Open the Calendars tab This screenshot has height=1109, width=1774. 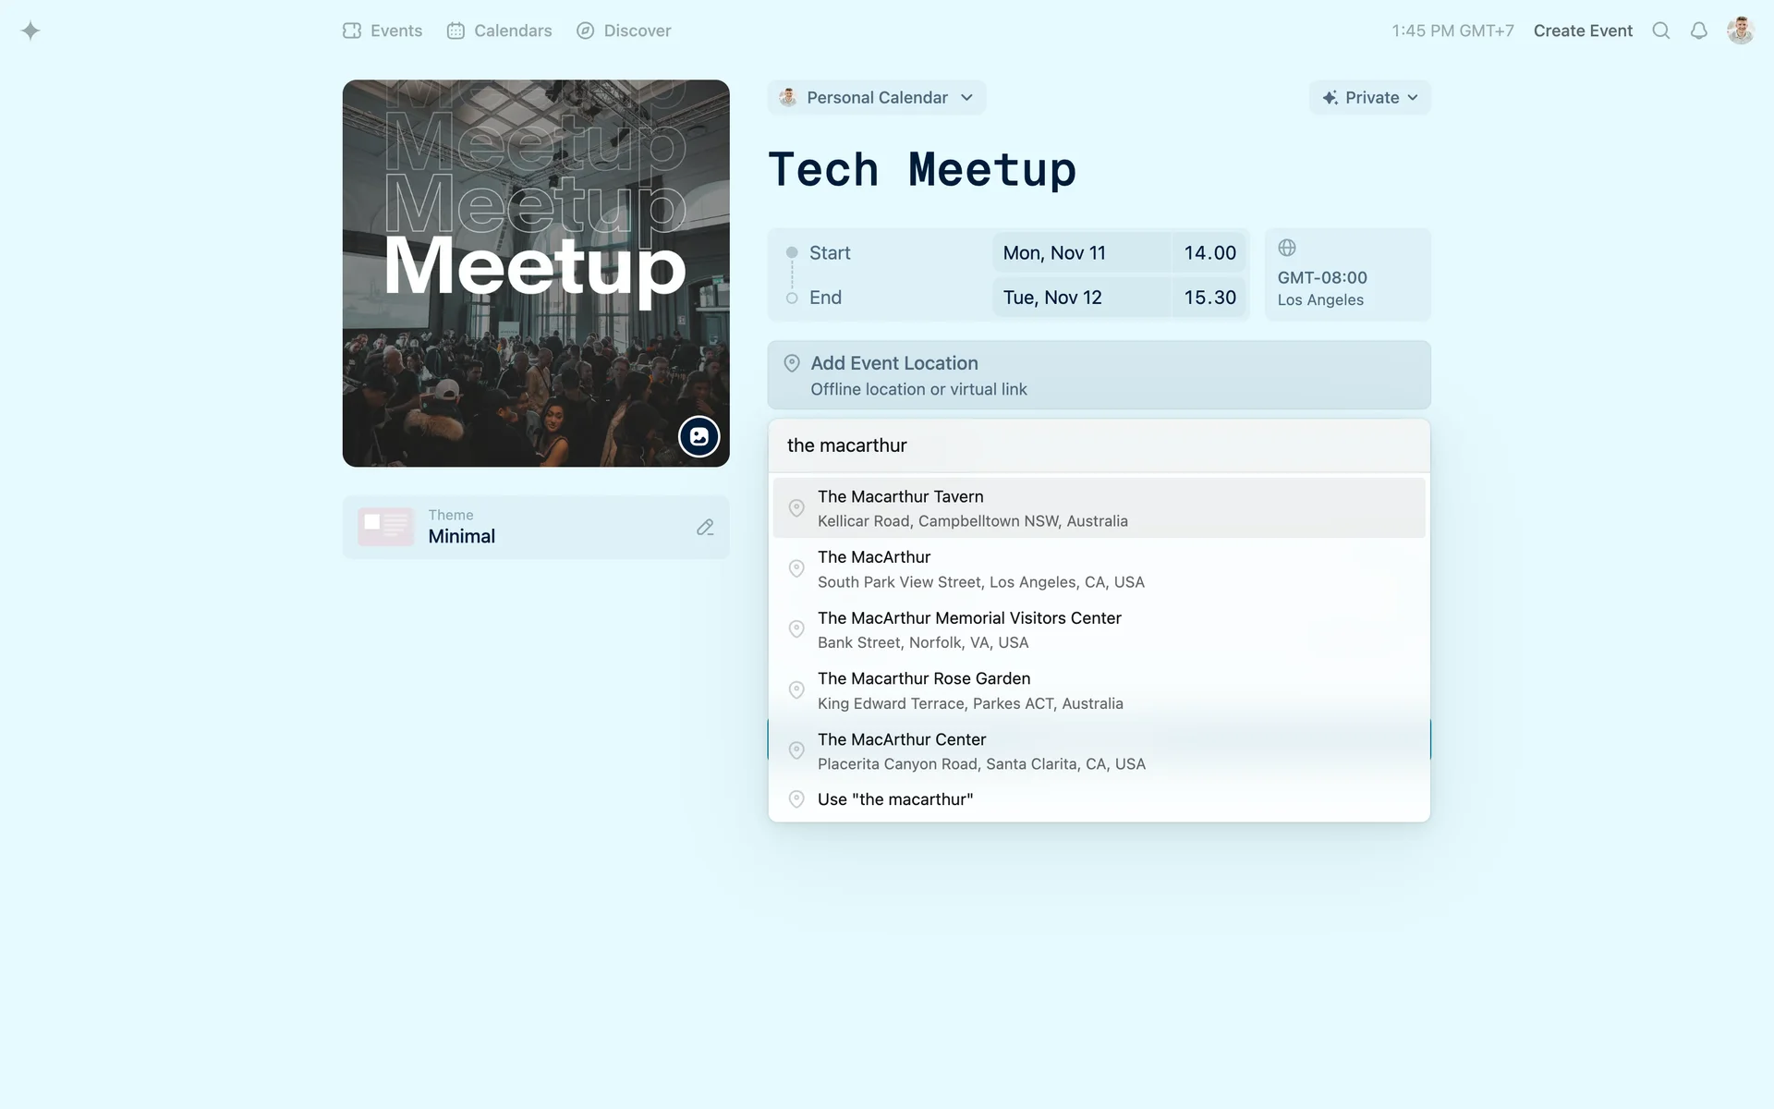click(x=499, y=30)
